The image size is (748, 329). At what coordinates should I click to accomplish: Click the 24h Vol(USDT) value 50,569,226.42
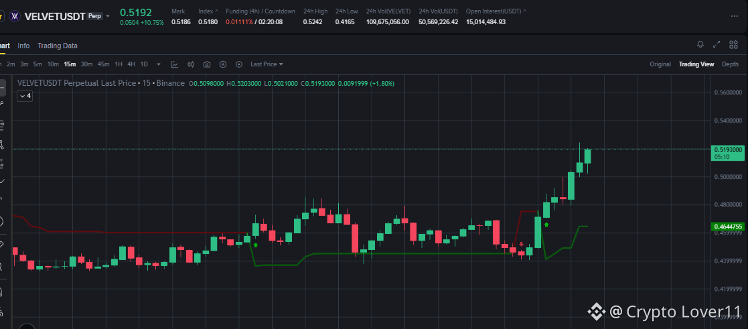[x=439, y=21]
